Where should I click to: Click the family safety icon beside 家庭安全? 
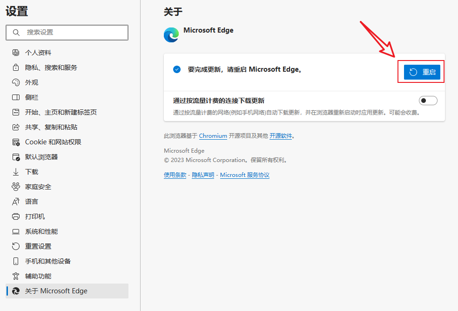coord(16,187)
